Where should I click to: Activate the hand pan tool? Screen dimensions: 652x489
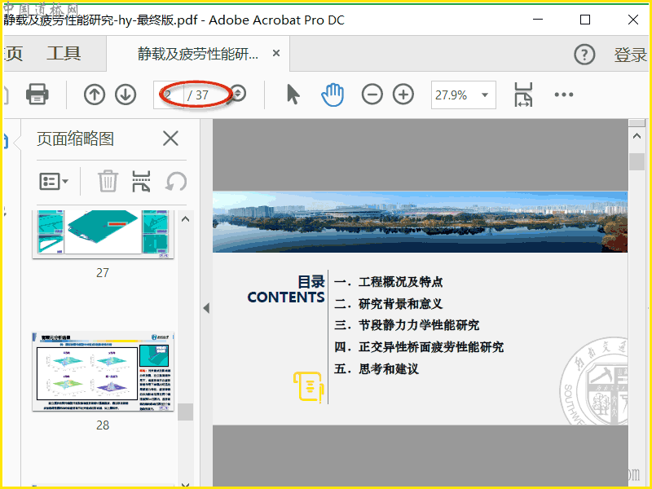[333, 95]
